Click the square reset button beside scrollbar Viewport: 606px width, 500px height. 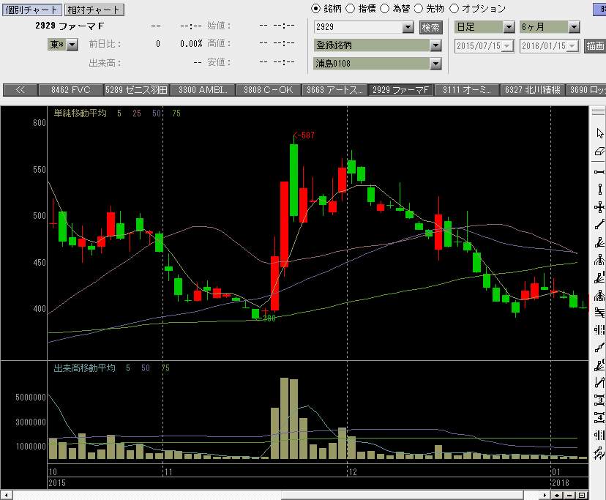[582, 496]
